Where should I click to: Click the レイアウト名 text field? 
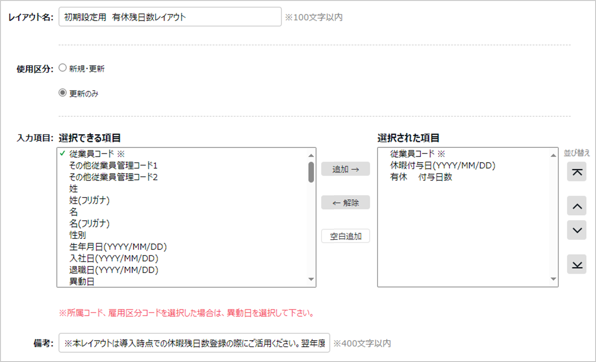point(170,17)
